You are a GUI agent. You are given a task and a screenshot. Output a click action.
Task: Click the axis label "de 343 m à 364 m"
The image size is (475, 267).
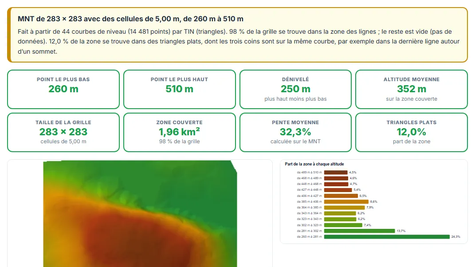tap(309, 213)
